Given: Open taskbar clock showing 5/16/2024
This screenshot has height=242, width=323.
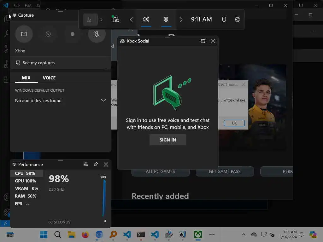Looking at the screenshot, I should point(288,234).
